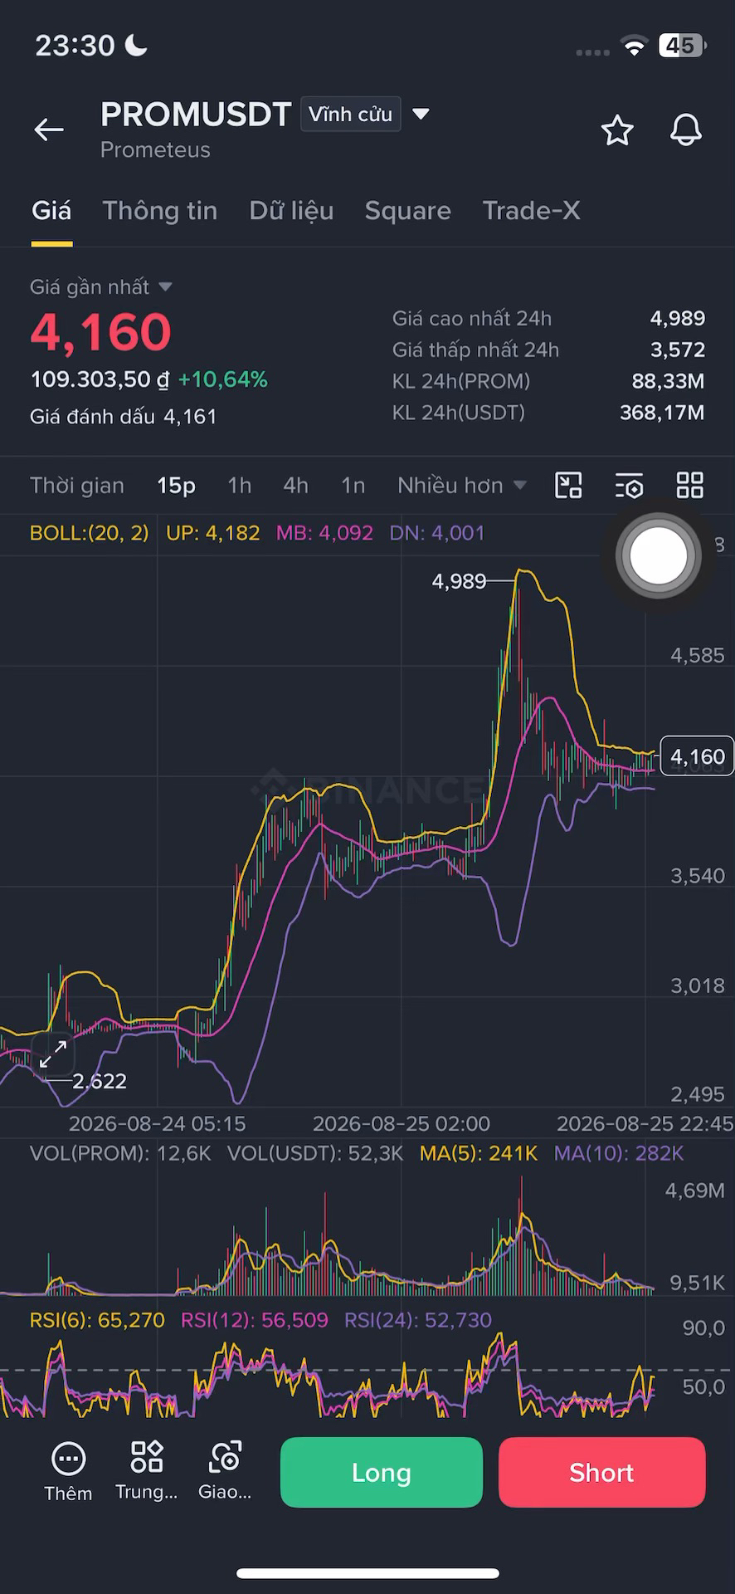Image resolution: width=735 pixels, height=1594 pixels.
Task: Tap the Giá thấp nhất 24h value 3,572
Action: tap(678, 350)
